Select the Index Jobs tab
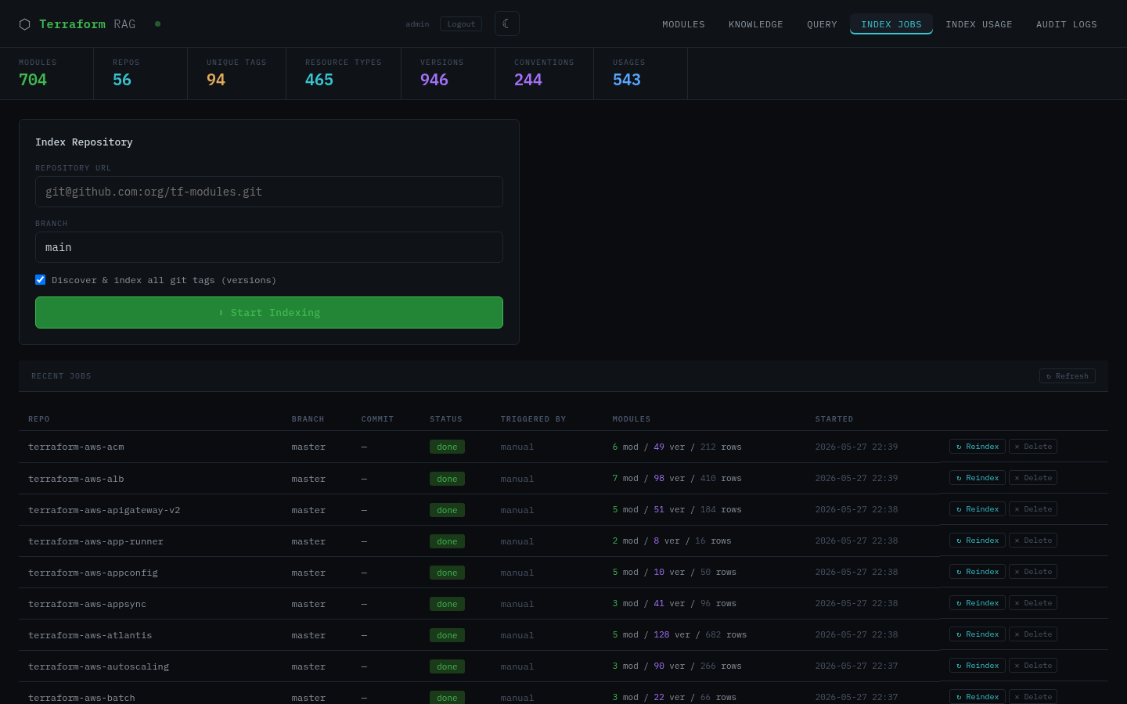The height and width of the screenshot is (704, 1127). 891,24
